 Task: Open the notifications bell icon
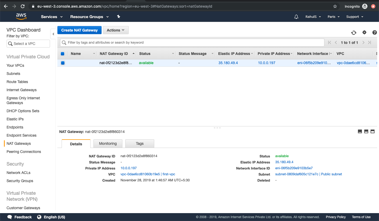click(296, 17)
